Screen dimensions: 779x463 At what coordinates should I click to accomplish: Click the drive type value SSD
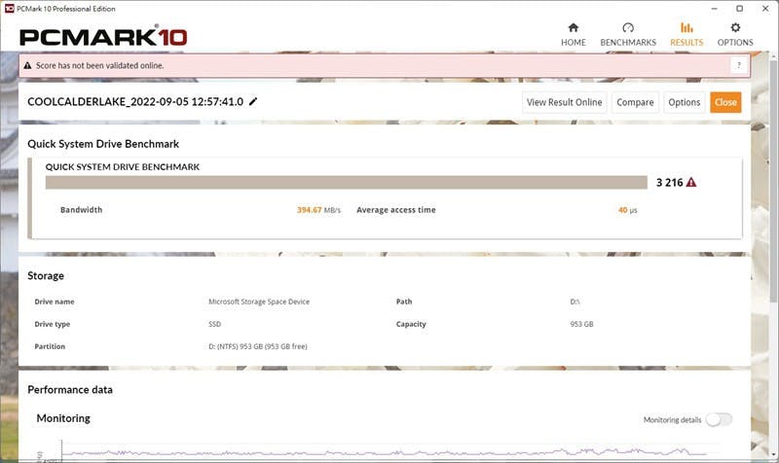tap(214, 324)
